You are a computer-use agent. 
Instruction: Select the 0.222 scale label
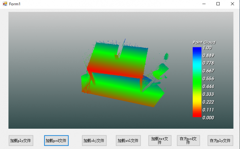[x=208, y=102]
